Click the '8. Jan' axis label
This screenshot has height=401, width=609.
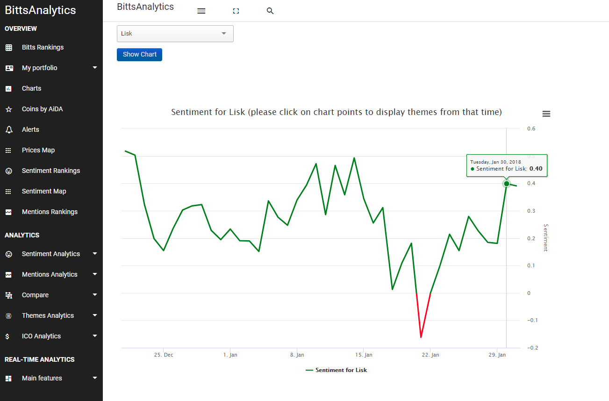(x=297, y=355)
